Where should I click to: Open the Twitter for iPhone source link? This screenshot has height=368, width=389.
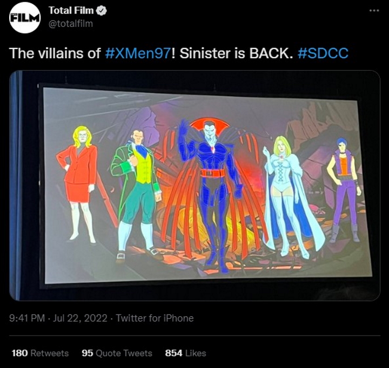(155, 318)
